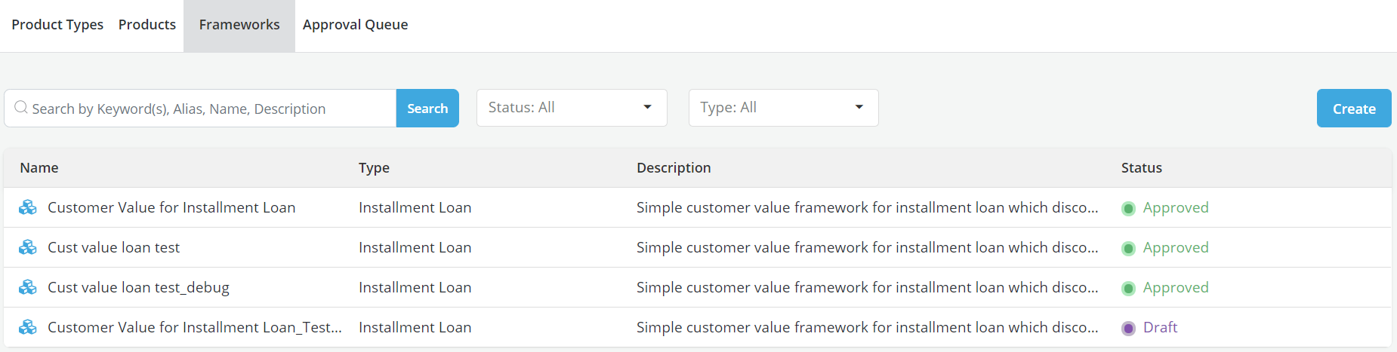Switch to the Product Types tab
This screenshot has width=1397, height=352.
pos(57,25)
